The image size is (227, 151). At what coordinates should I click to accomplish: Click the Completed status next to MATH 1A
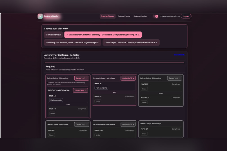click(130, 96)
